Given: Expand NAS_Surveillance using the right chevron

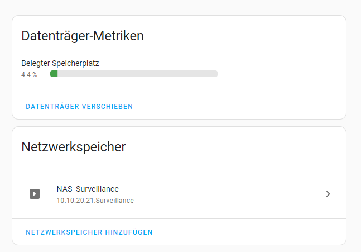Looking at the screenshot, I should [328, 194].
